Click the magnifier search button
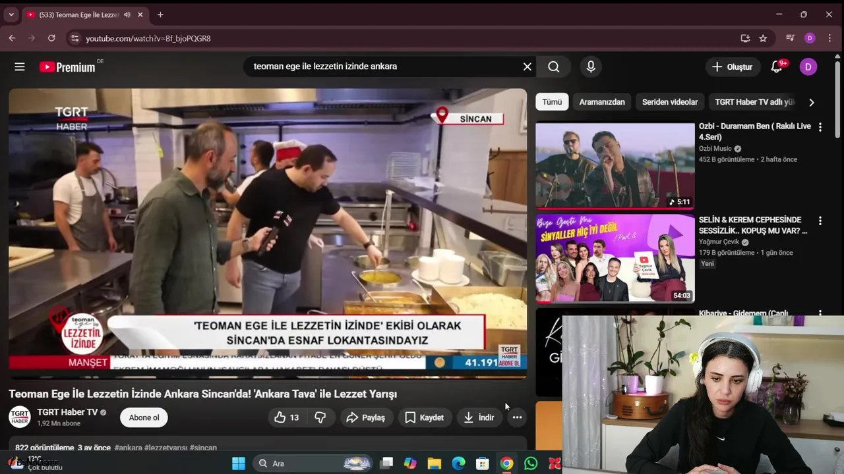Screen dimensions: 844x474 554,66
